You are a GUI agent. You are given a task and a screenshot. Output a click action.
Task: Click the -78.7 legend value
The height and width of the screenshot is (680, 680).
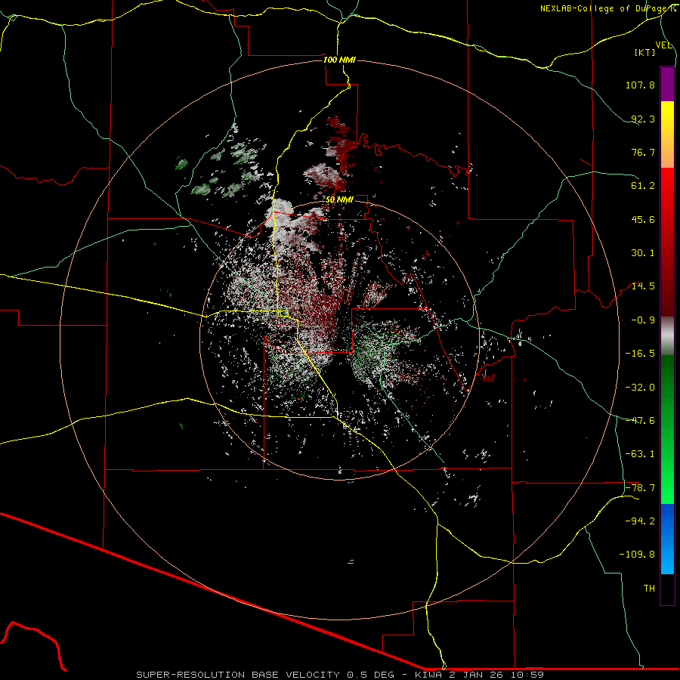tap(640, 488)
